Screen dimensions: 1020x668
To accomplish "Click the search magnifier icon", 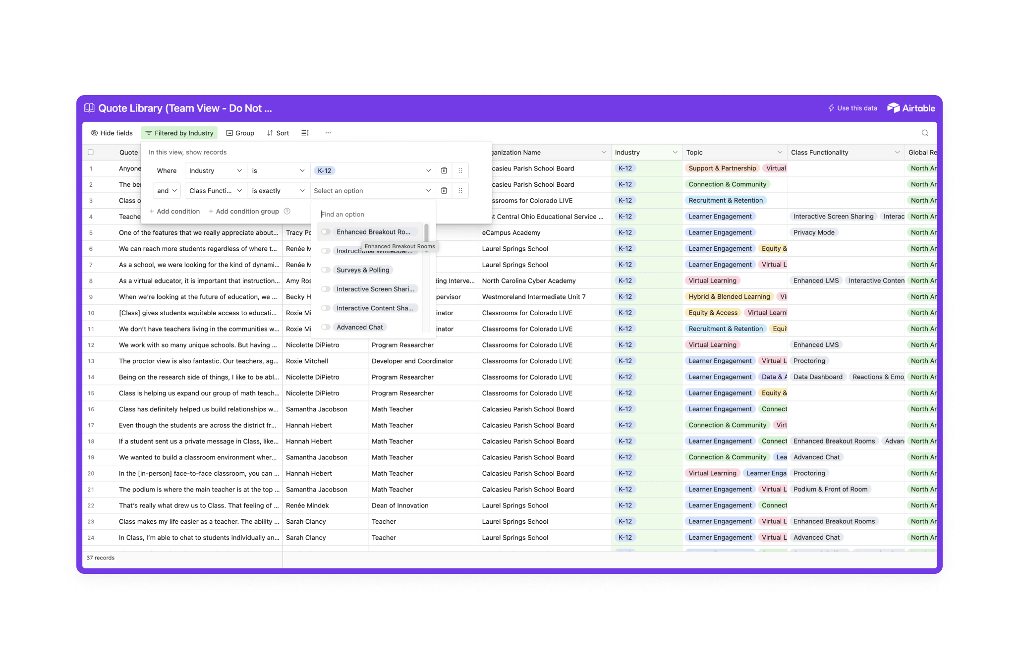I will pyautogui.click(x=924, y=133).
